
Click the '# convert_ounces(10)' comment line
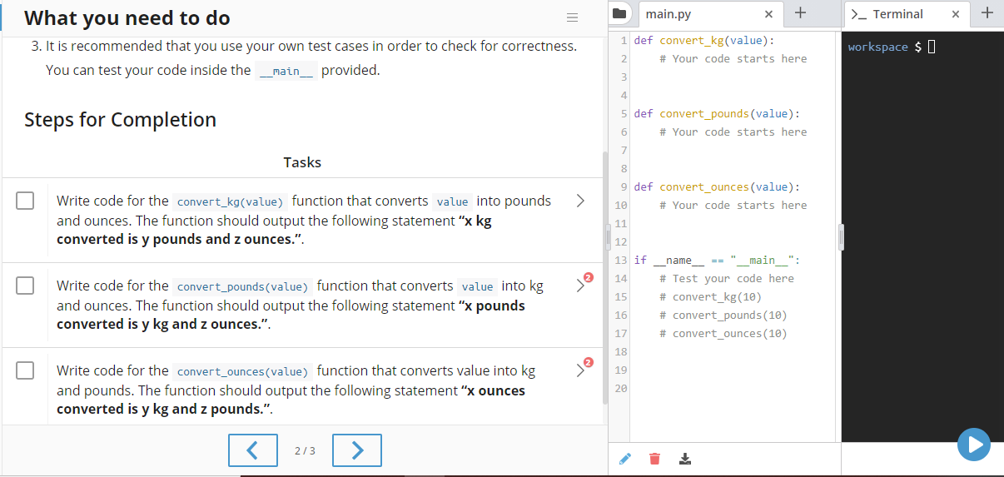[723, 333]
